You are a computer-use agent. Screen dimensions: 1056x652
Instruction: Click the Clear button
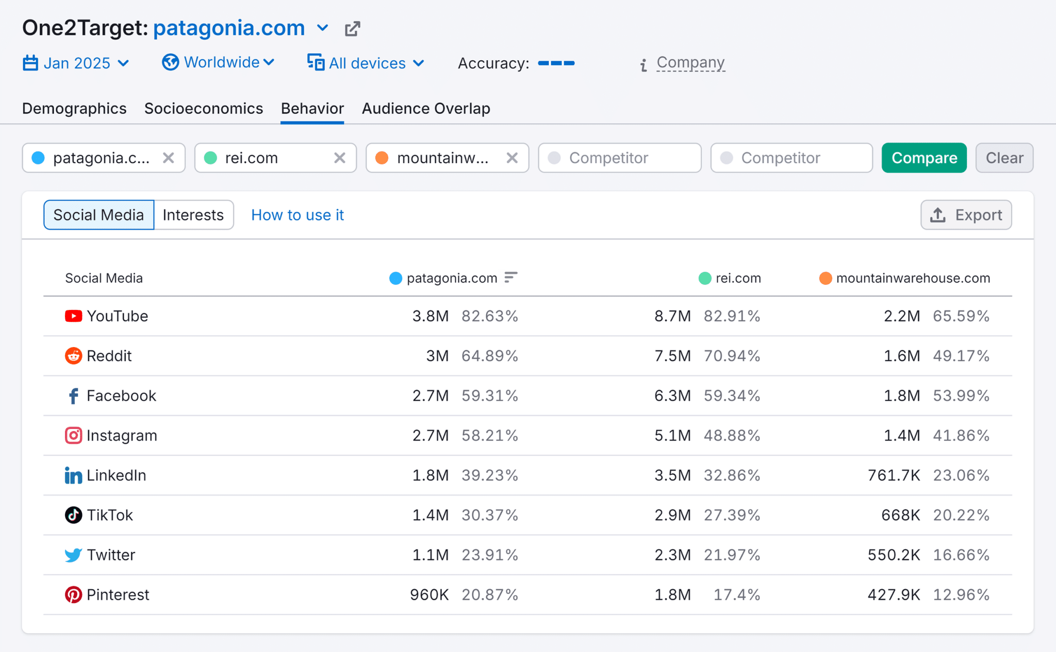(x=1004, y=158)
